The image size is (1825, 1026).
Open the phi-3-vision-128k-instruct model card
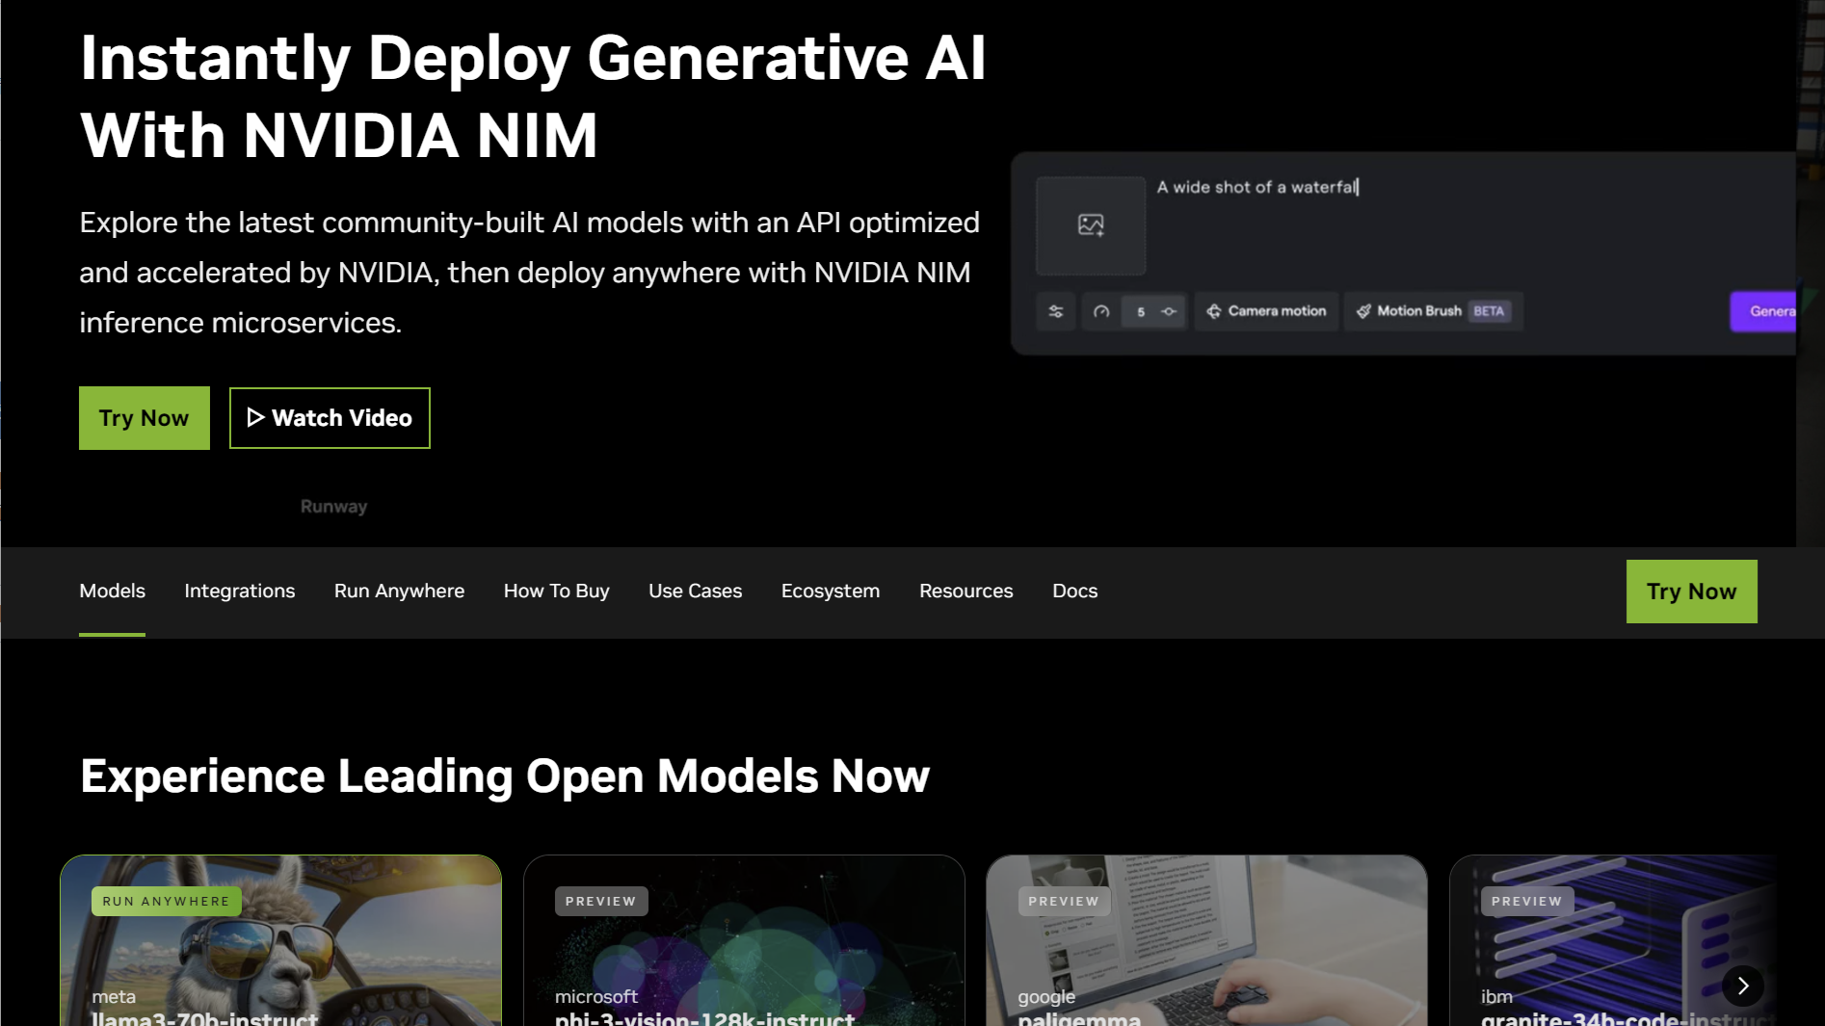coord(743,939)
